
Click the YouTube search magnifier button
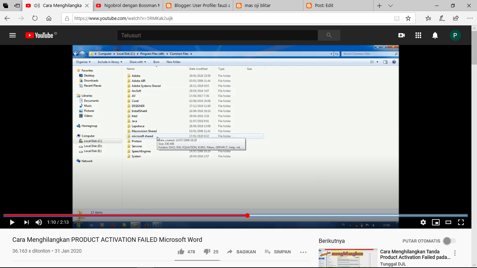point(329,35)
